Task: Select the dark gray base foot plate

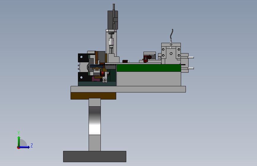Action: [x=95, y=157]
